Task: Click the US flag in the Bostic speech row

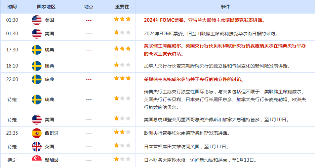Action: click(37, 20)
